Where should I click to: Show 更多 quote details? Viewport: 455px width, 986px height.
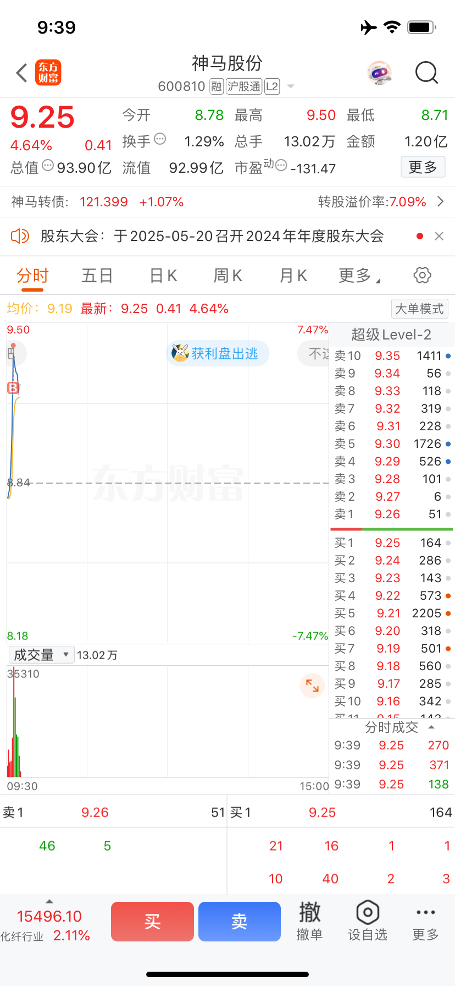[x=423, y=167]
